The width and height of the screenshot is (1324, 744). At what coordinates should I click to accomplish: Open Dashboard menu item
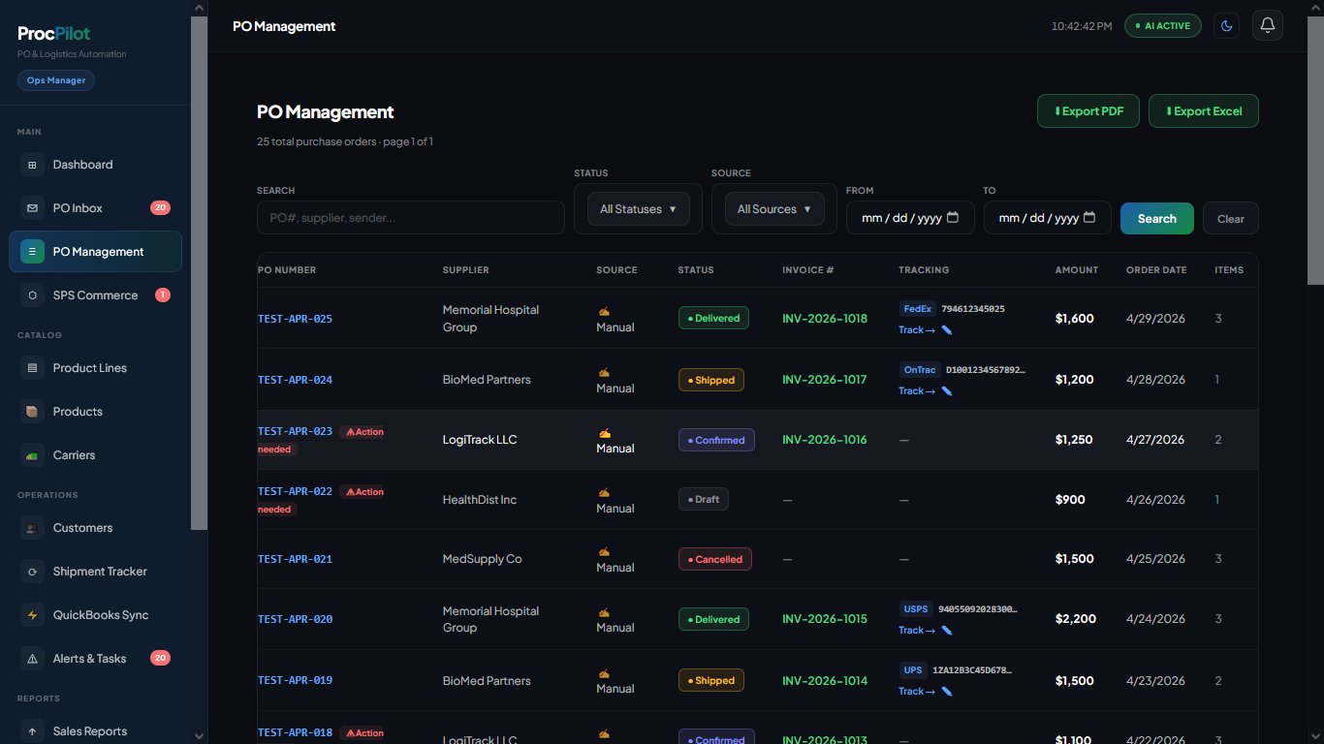(95, 165)
